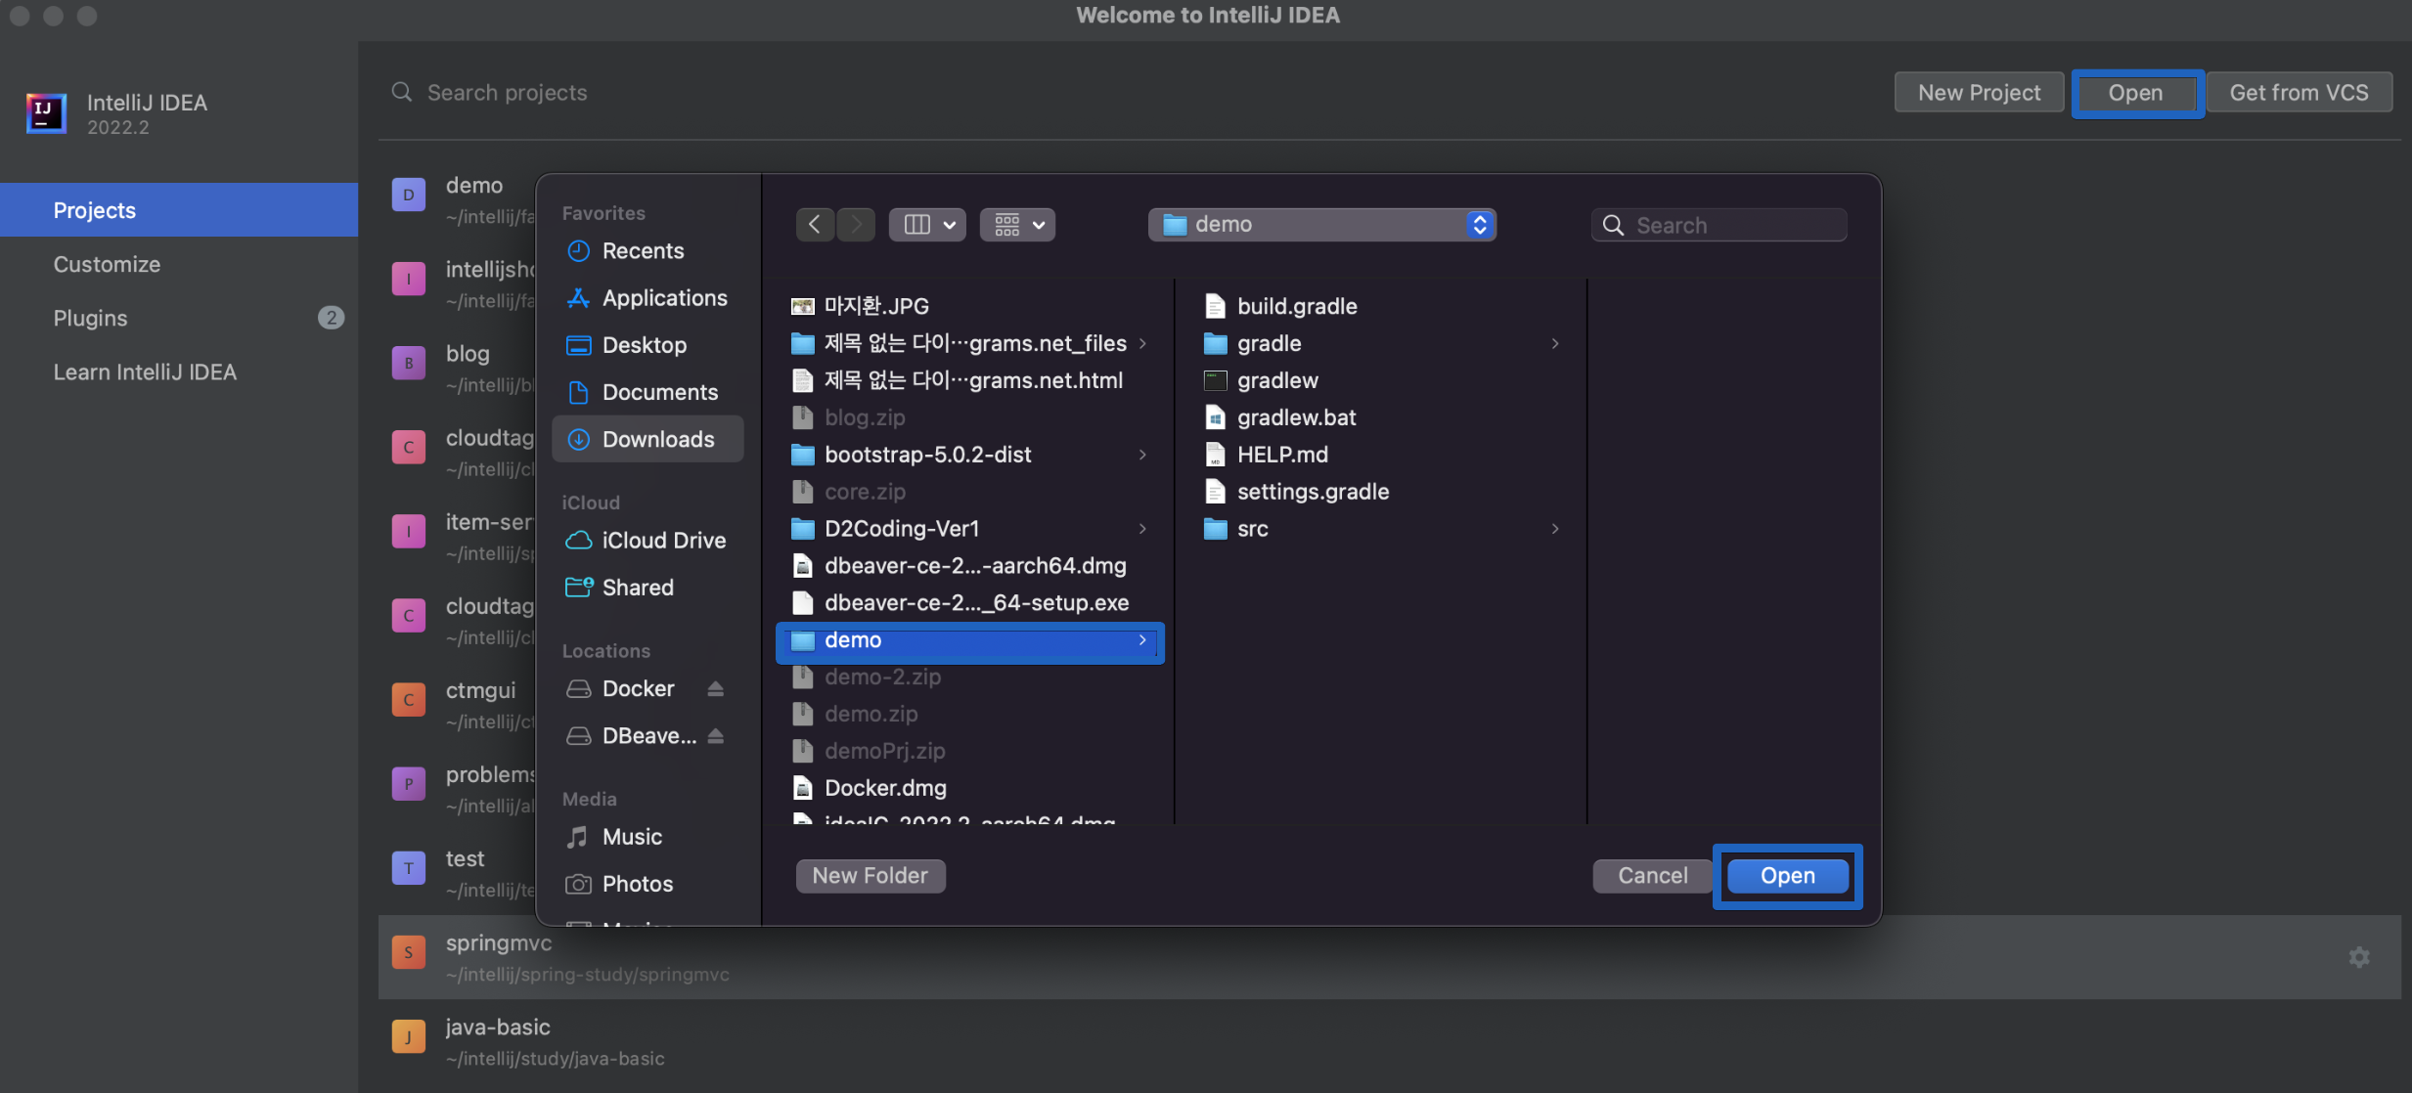The image size is (2412, 1093).
Task: Expand the src folder chevron
Action: coord(1554,529)
